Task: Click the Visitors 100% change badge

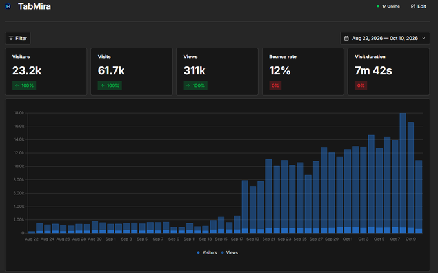Action: pos(24,85)
